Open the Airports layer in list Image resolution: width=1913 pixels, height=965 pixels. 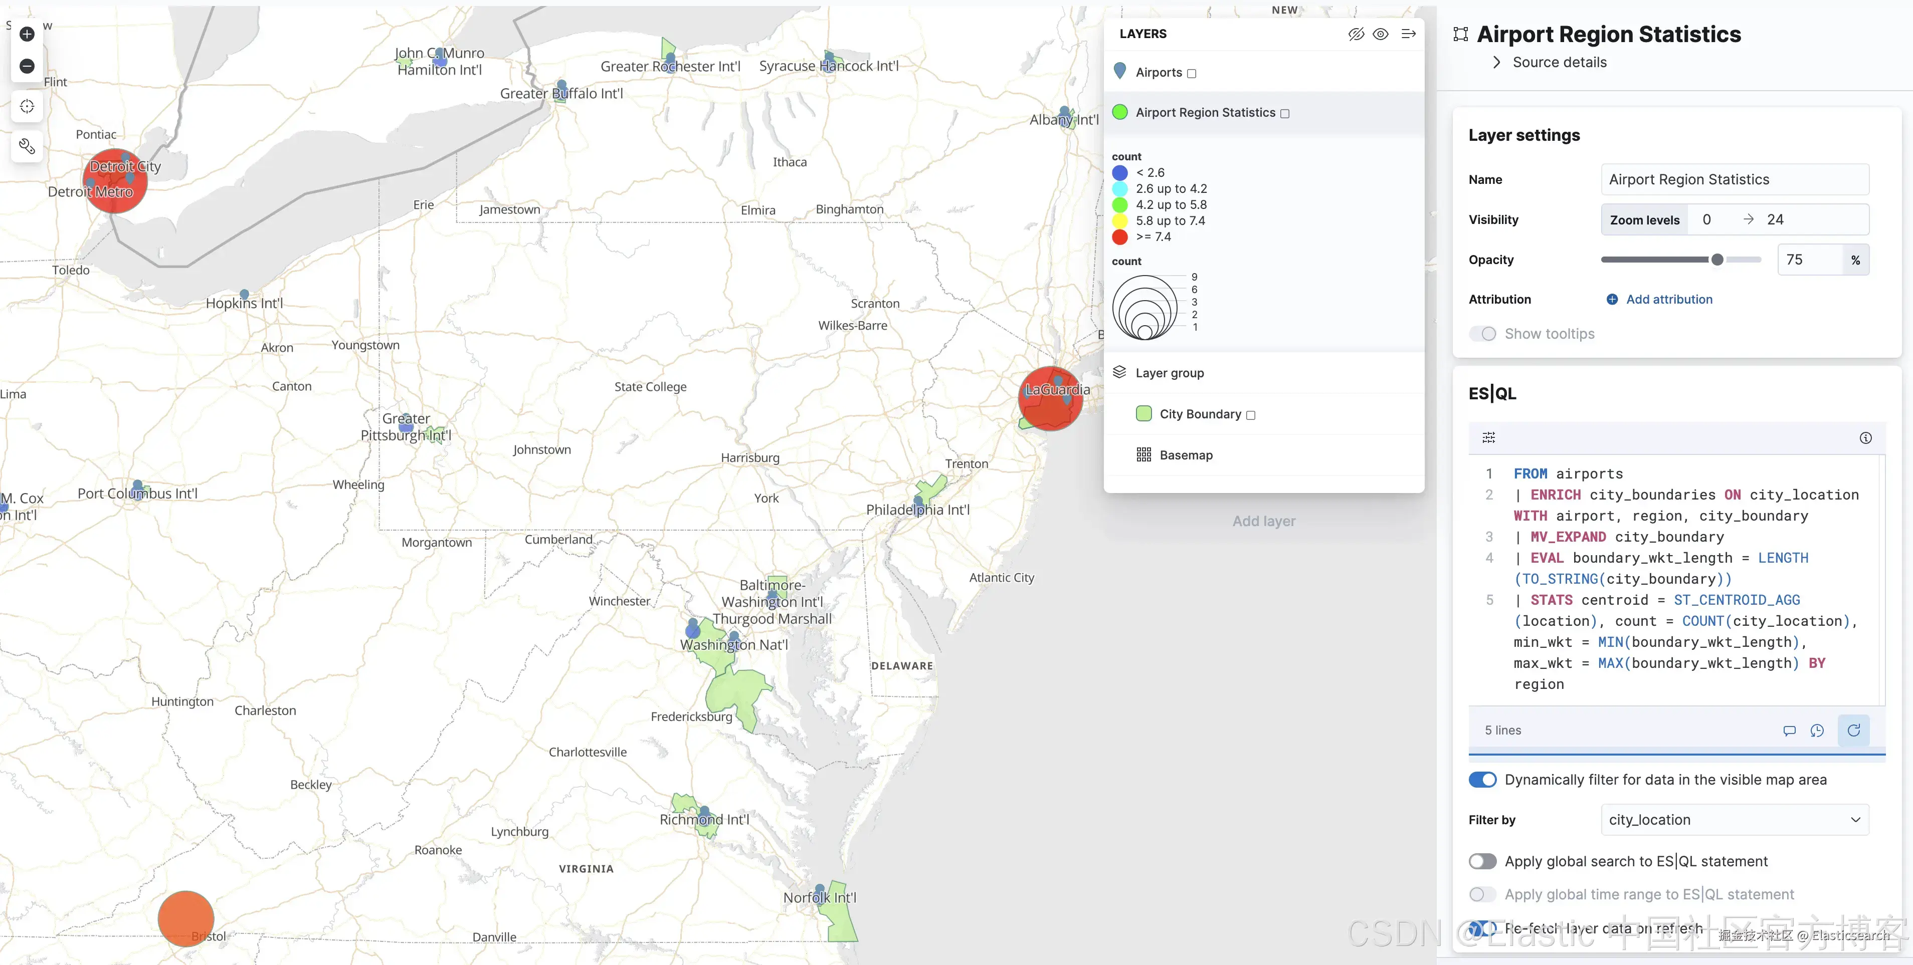[x=1159, y=73]
